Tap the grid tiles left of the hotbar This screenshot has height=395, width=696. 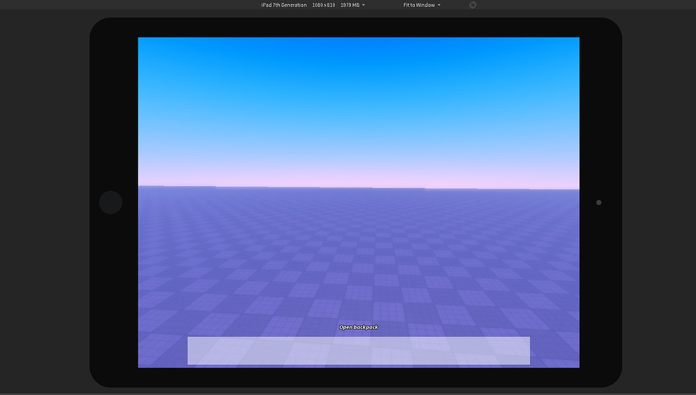point(161,350)
